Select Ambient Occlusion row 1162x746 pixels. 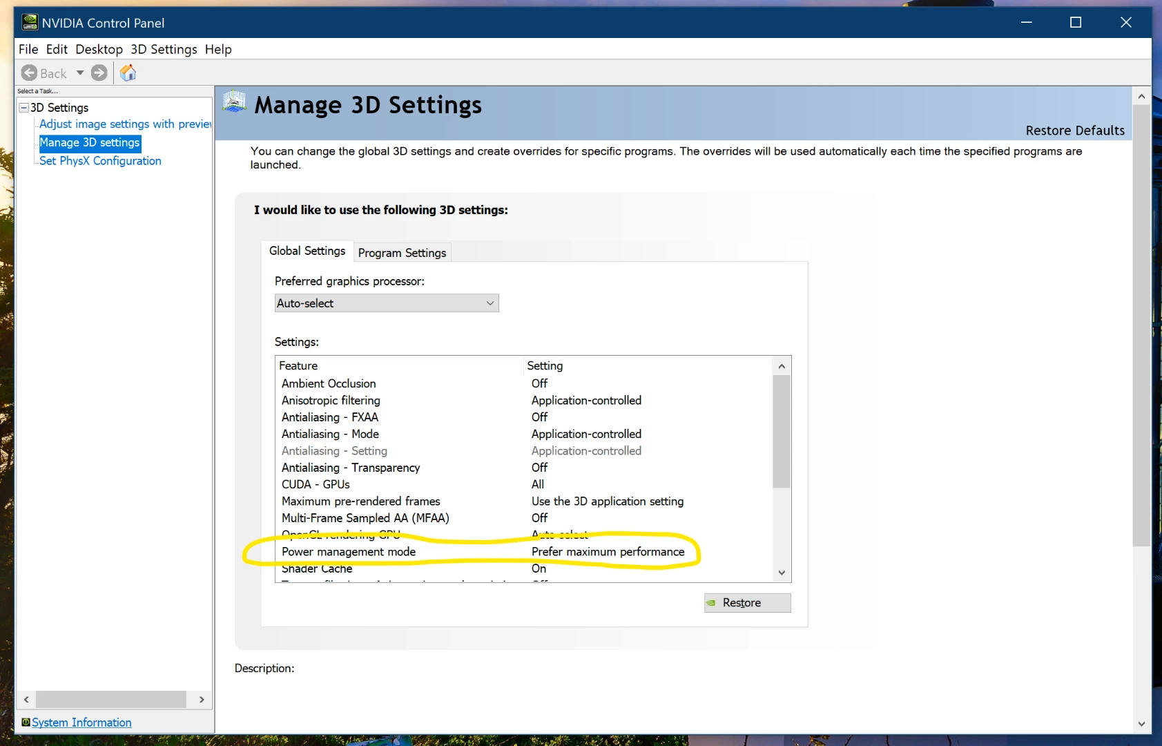tap(523, 383)
